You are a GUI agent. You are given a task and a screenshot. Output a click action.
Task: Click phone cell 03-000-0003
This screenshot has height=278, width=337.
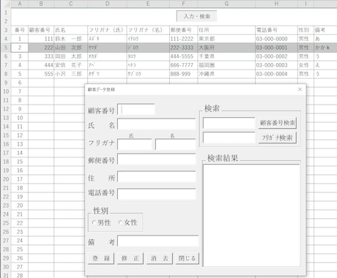point(276,65)
